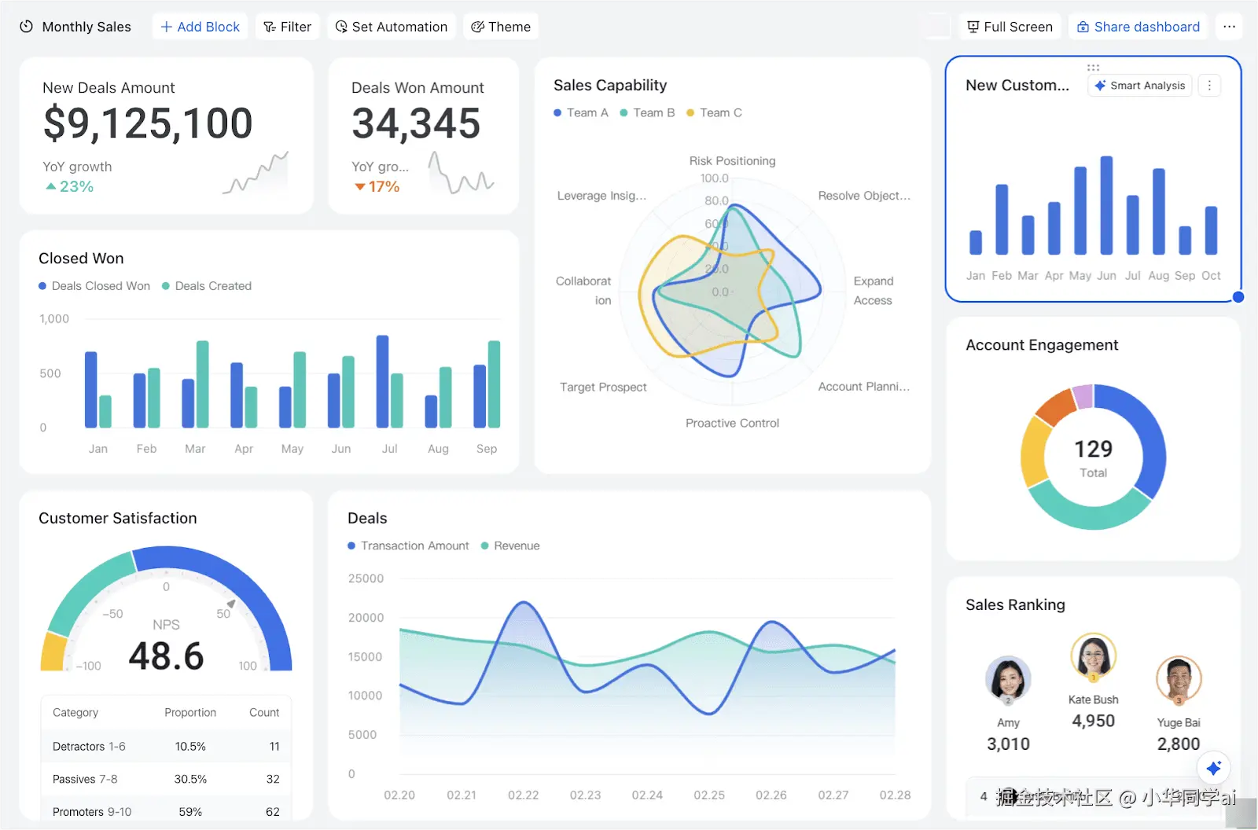Image resolution: width=1258 pixels, height=830 pixels.
Task: Toggle the Revenue legend
Action: point(510,545)
